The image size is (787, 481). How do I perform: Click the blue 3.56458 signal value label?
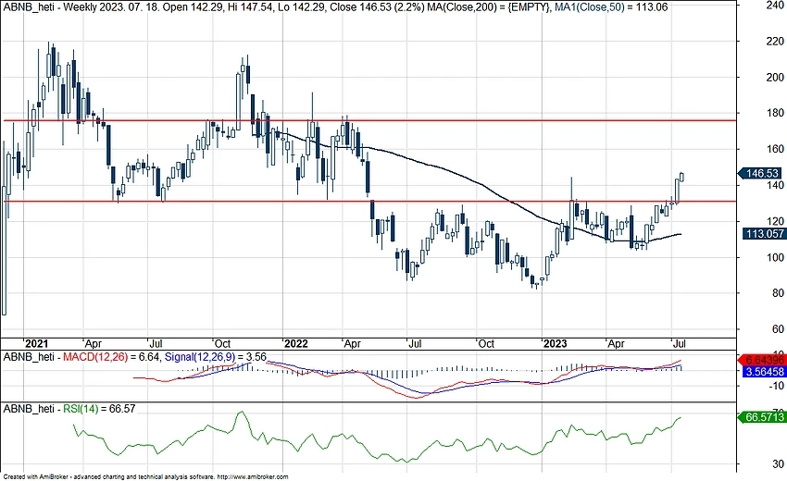point(764,372)
